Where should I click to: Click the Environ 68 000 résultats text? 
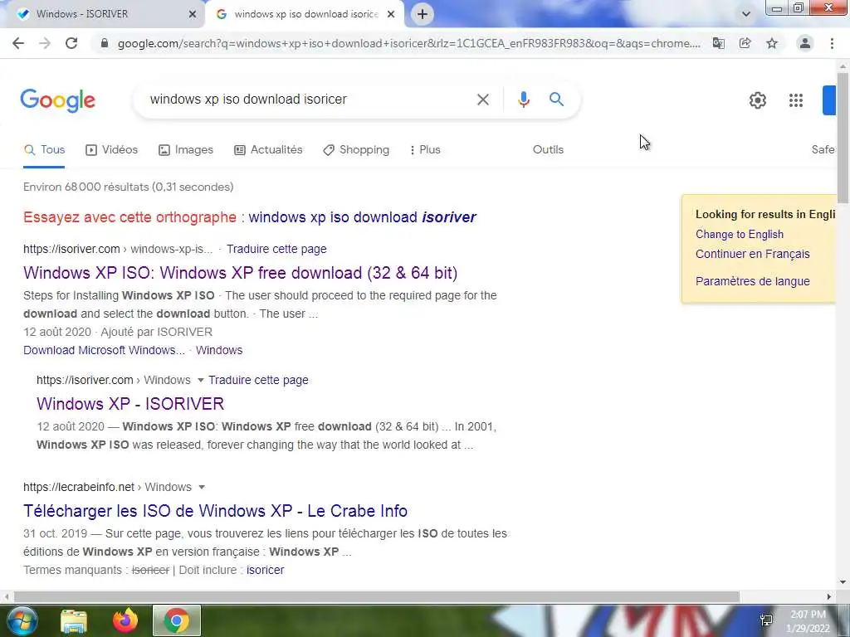pyautogui.click(x=129, y=187)
